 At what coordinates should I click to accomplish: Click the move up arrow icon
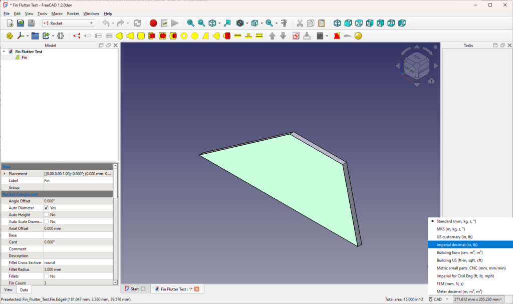pos(272,36)
